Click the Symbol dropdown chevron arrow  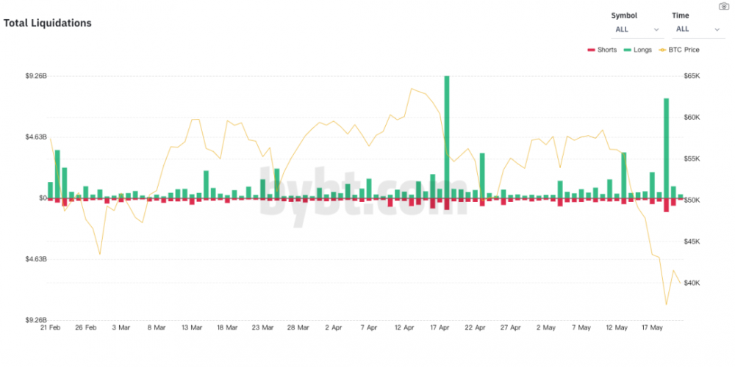[x=656, y=29]
